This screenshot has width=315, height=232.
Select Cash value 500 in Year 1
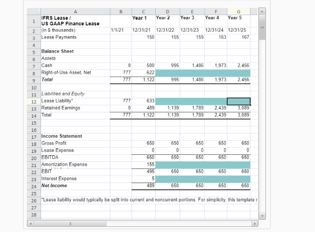(x=143, y=66)
